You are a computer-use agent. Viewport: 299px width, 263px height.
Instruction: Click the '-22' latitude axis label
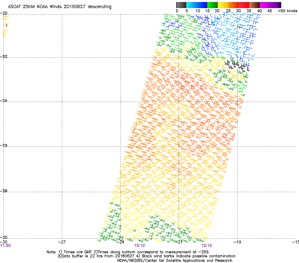pyautogui.click(x=4, y=57)
